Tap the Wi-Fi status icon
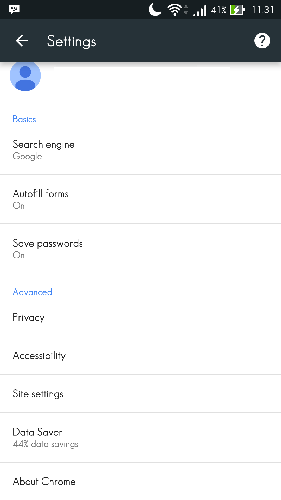Screen dimensions: 281x500 pos(175,10)
